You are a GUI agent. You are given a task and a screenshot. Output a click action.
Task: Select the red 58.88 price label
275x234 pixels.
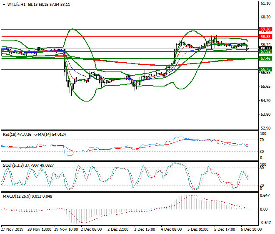click(x=265, y=37)
